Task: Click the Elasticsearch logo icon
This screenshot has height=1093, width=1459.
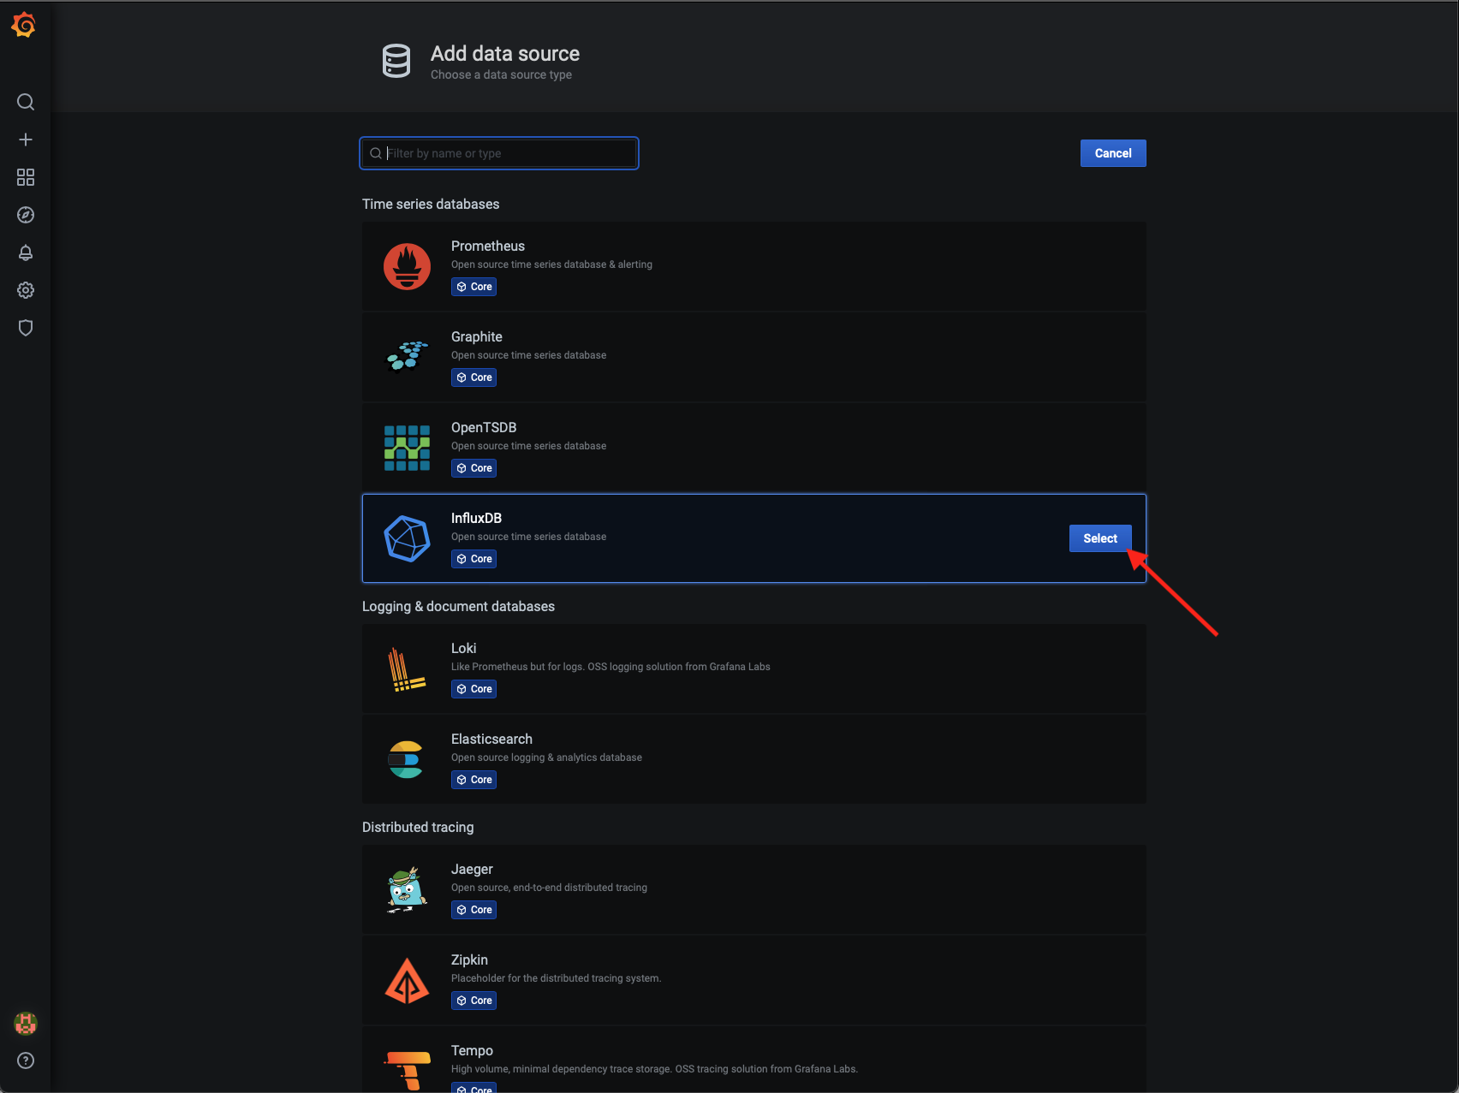Action: 406,759
